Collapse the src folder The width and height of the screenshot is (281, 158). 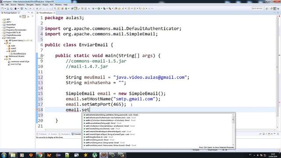[5, 43]
